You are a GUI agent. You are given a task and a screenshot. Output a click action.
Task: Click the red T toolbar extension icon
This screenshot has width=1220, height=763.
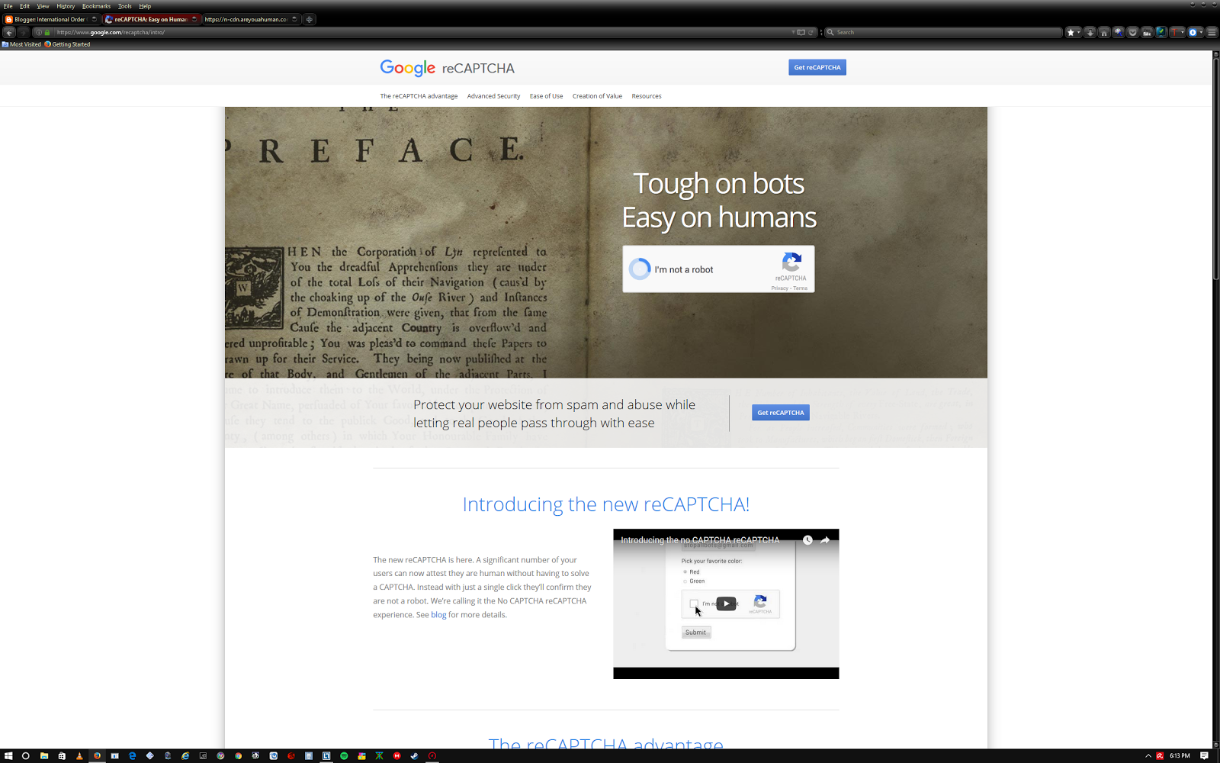(x=1174, y=32)
